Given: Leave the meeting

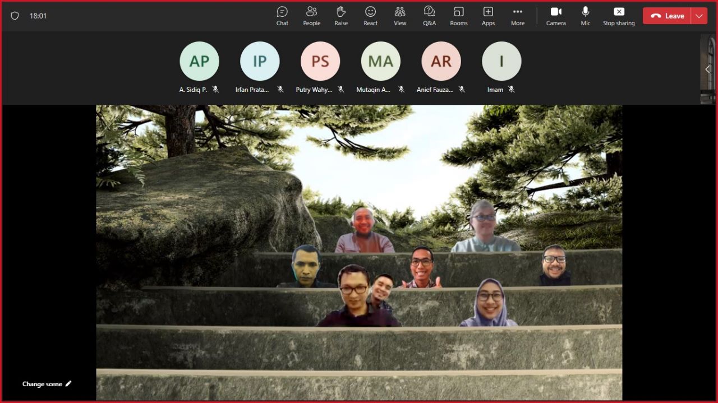Looking at the screenshot, I should click(x=667, y=16).
